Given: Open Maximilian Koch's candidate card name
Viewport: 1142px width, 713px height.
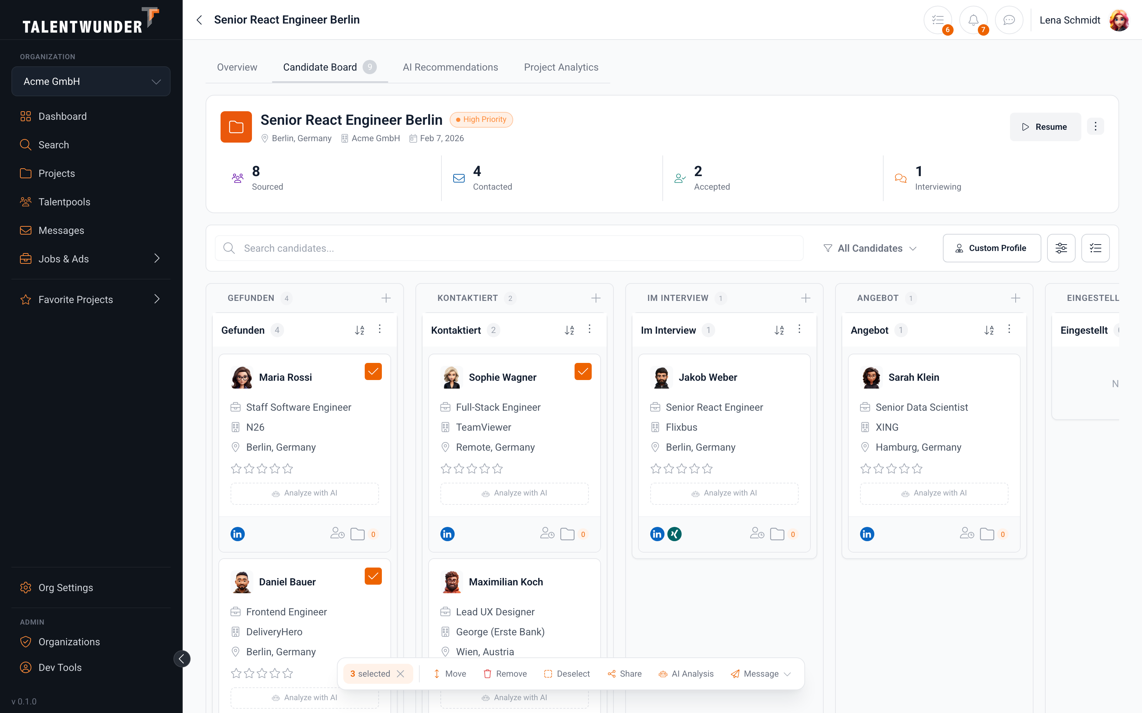Looking at the screenshot, I should [505, 581].
